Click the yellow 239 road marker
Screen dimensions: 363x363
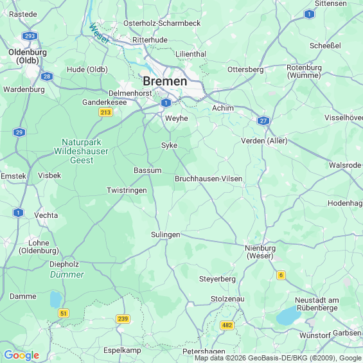coord(123,319)
